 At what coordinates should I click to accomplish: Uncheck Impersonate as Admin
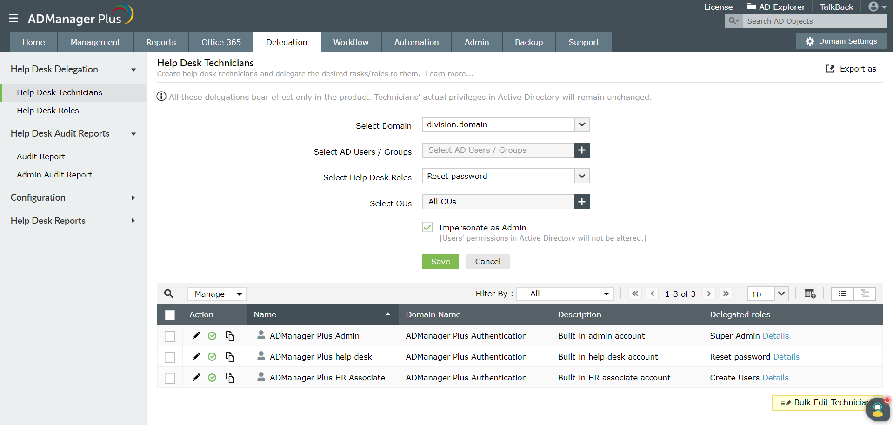pos(427,227)
